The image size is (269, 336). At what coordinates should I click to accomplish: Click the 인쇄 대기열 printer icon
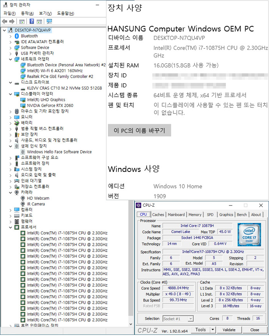click(17, 181)
